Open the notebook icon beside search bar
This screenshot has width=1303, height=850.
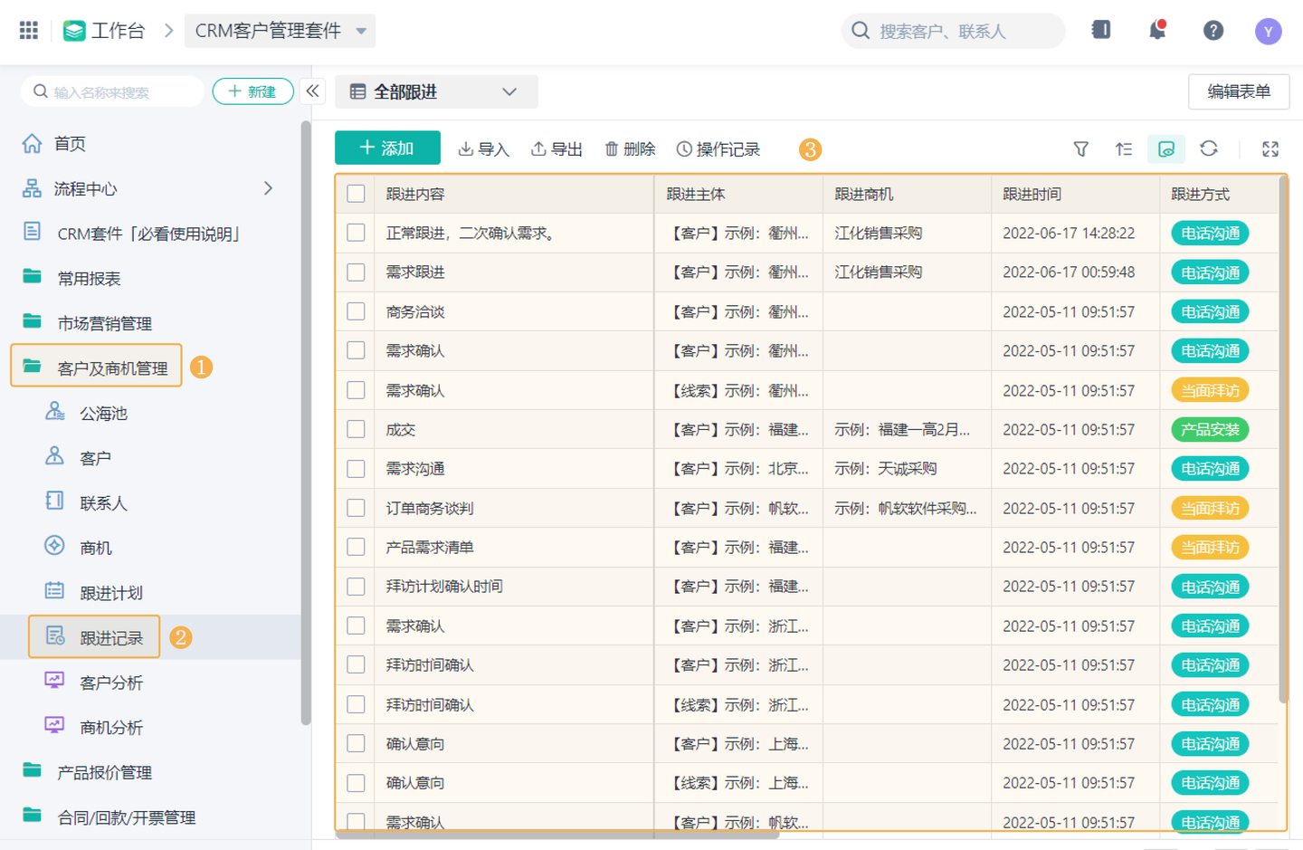coord(1101,30)
